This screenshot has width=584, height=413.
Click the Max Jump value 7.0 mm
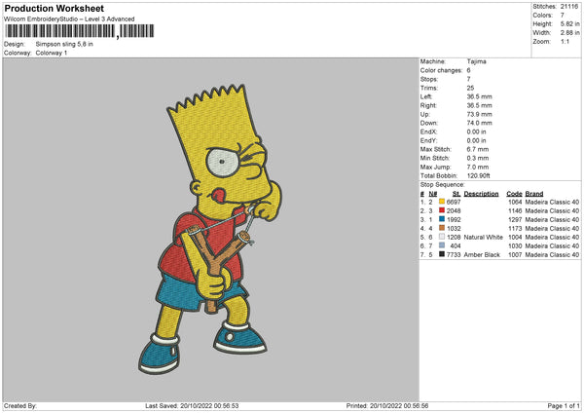478,167
